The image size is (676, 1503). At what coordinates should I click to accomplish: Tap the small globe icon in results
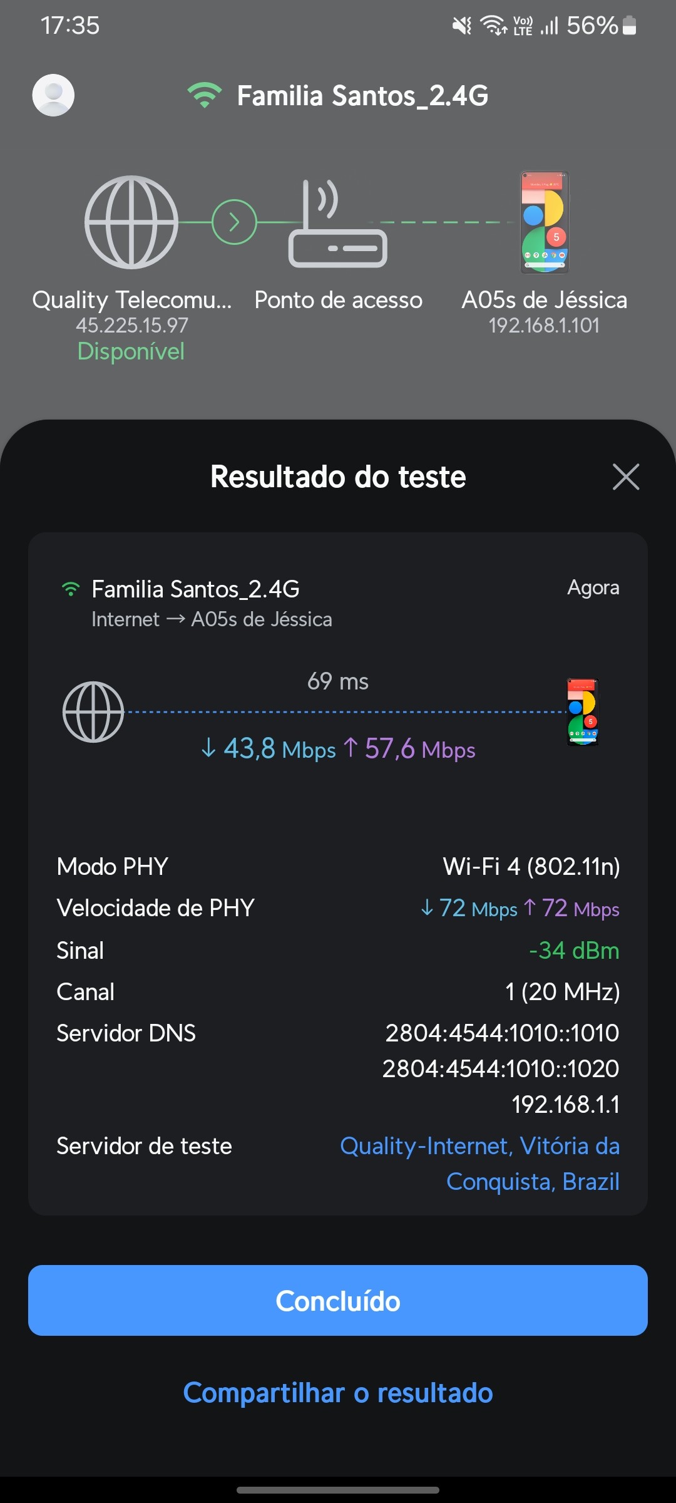click(x=93, y=712)
